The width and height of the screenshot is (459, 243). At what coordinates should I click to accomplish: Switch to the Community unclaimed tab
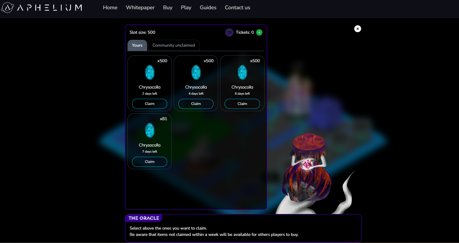174,45
